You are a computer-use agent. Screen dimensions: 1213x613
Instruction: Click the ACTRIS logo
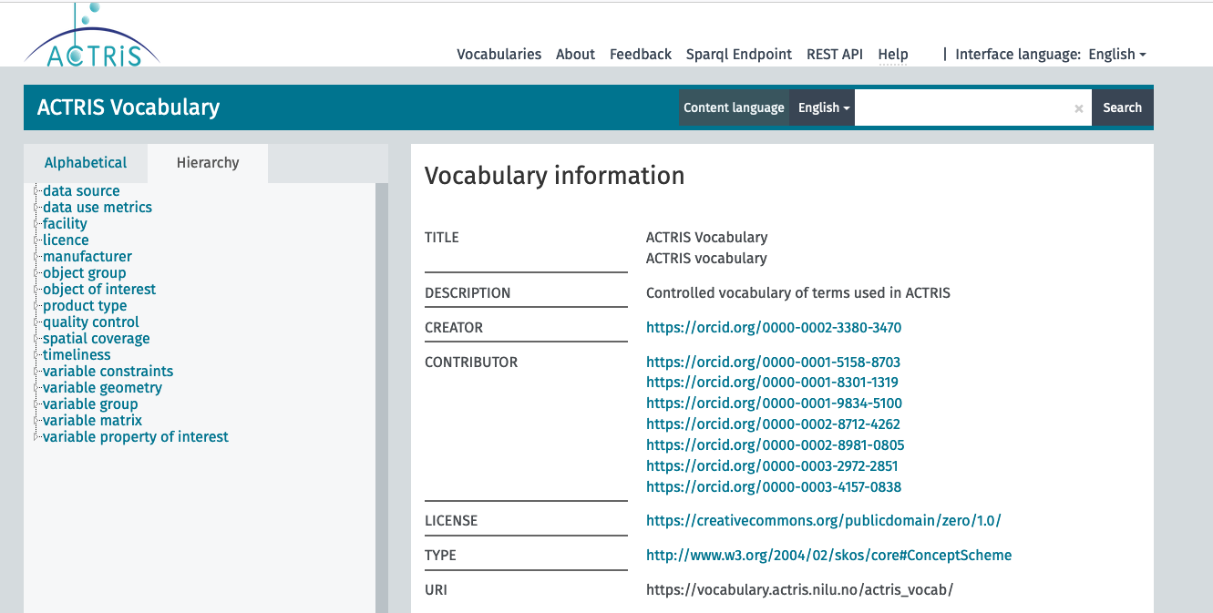91,36
